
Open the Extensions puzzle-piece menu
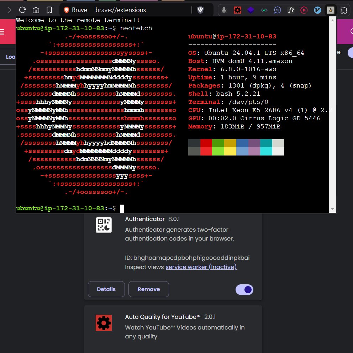(x=344, y=10)
